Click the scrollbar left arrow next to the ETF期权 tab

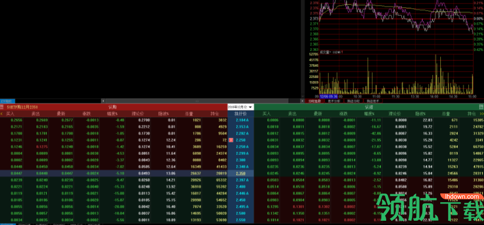coord(103,101)
